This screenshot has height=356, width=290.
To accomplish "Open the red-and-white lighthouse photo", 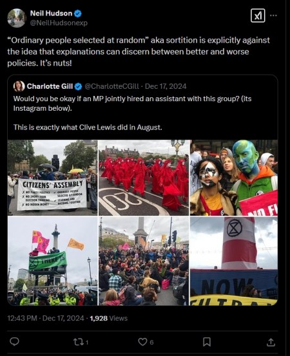I will pos(234,261).
